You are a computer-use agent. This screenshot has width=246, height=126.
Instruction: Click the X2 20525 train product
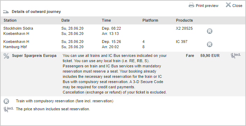coord(184,28)
